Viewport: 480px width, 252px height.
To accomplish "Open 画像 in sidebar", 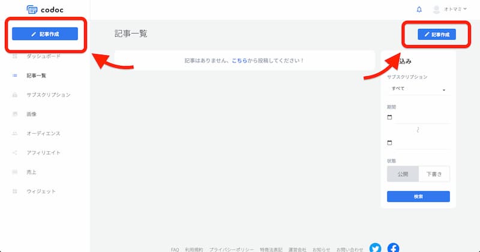I will pyautogui.click(x=31, y=114).
